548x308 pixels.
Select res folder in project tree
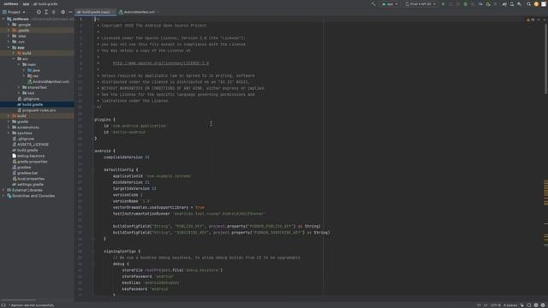pyautogui.click(x=33, y=76)
